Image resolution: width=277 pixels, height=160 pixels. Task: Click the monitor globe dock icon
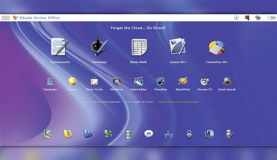pyautogui.click(x=48, y=134)
